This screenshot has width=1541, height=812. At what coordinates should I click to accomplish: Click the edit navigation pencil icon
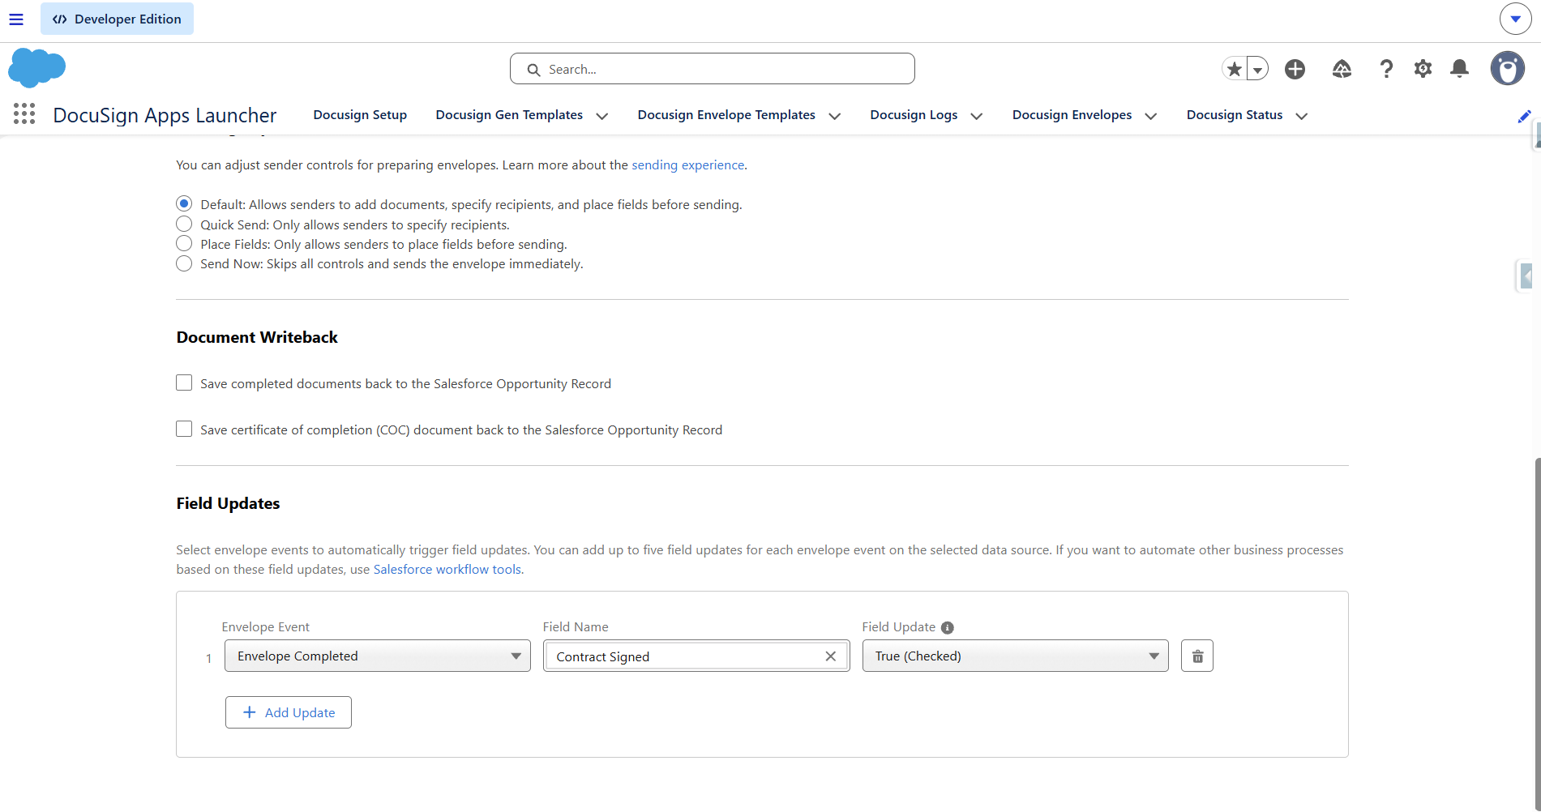pos(1524,116)
